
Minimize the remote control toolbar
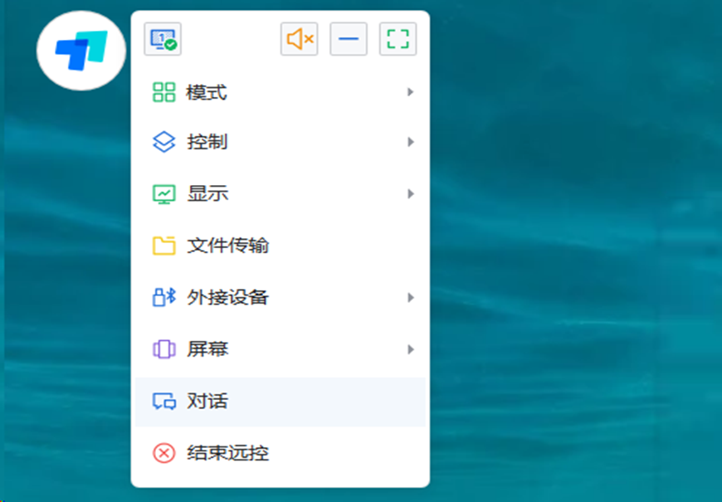349,39
